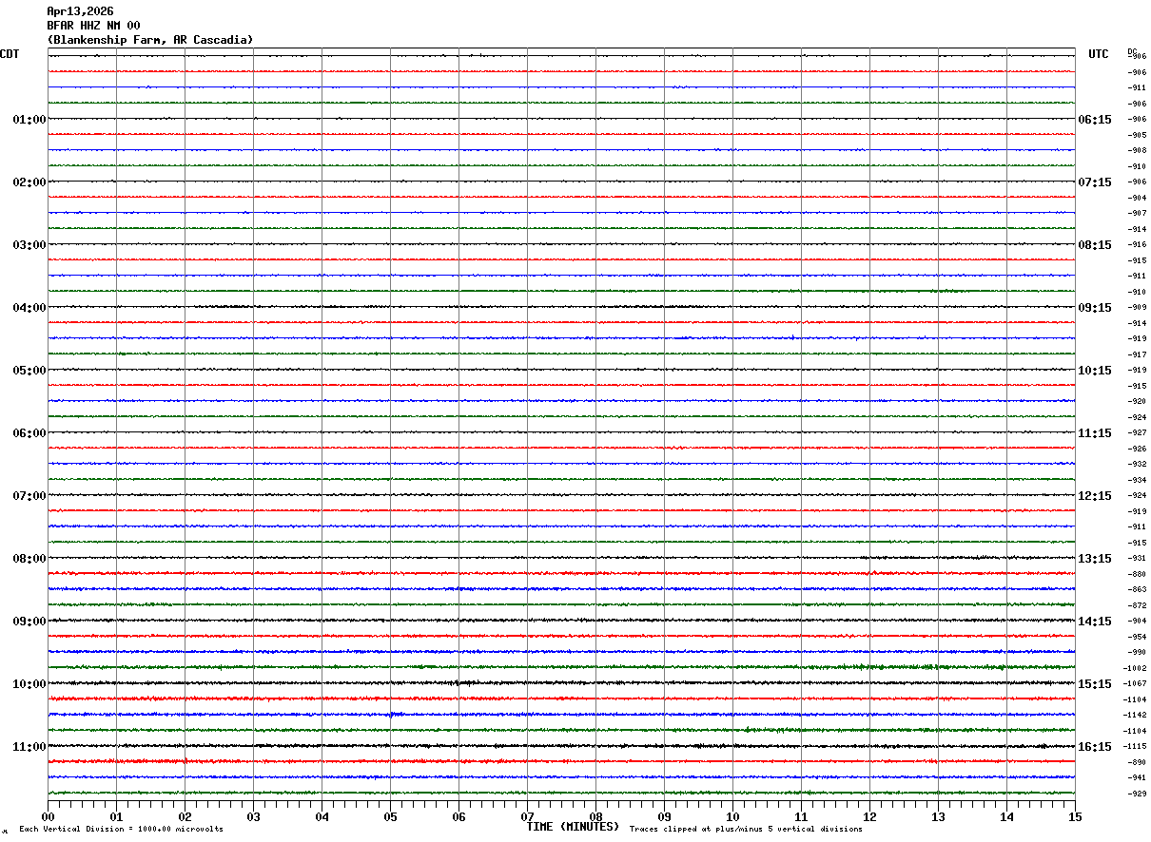Image resolution: width=1151 pixels, height=842 pixels.
Task: Click the 07:15 UTC time label
Action: [x=1094, y=182]
